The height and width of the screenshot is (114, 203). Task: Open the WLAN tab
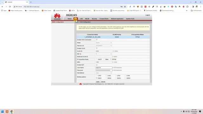tap(87, 19)
